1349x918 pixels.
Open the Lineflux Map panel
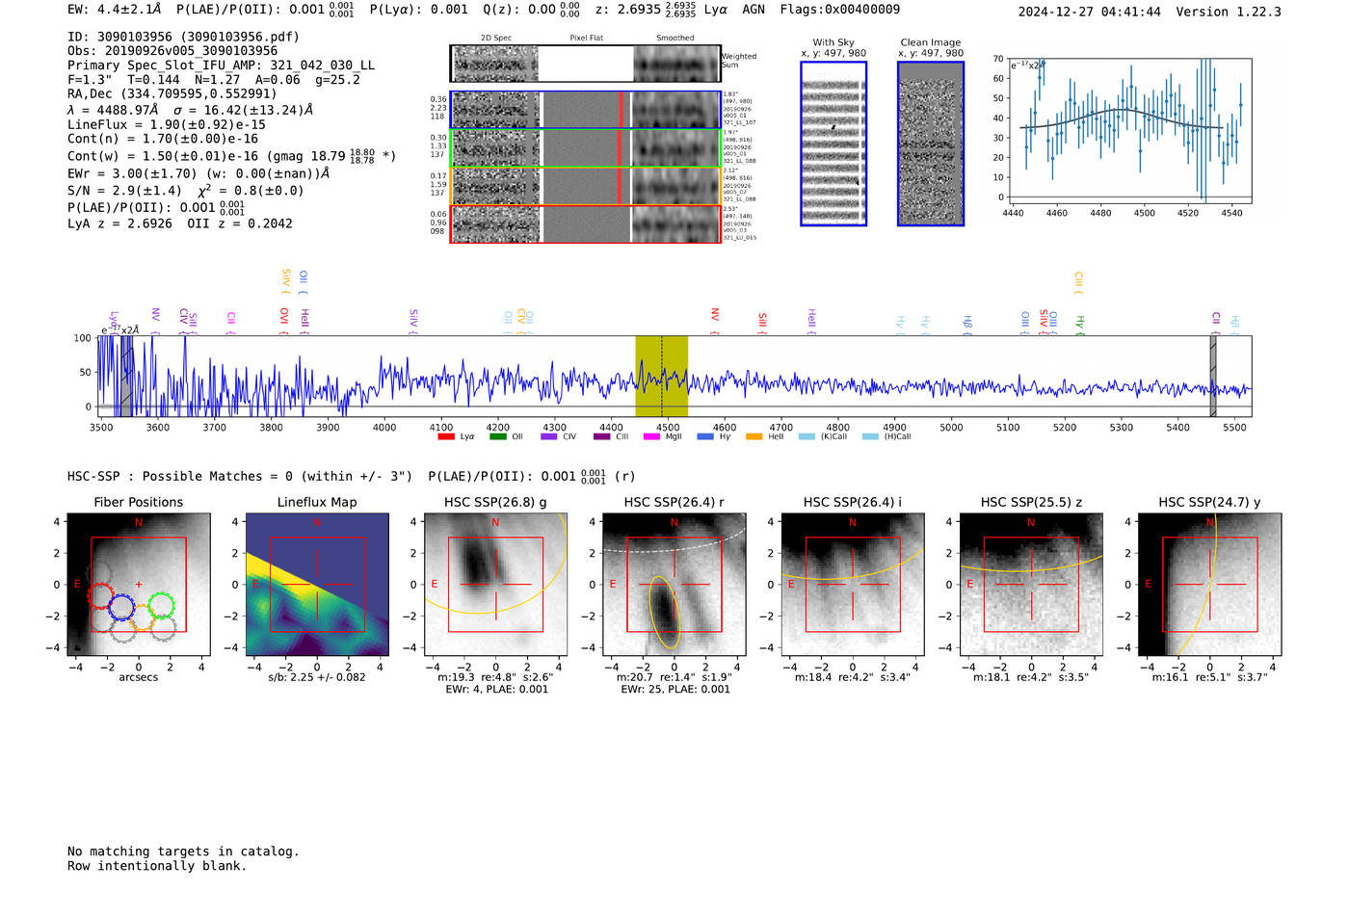[x=317, y=586]
